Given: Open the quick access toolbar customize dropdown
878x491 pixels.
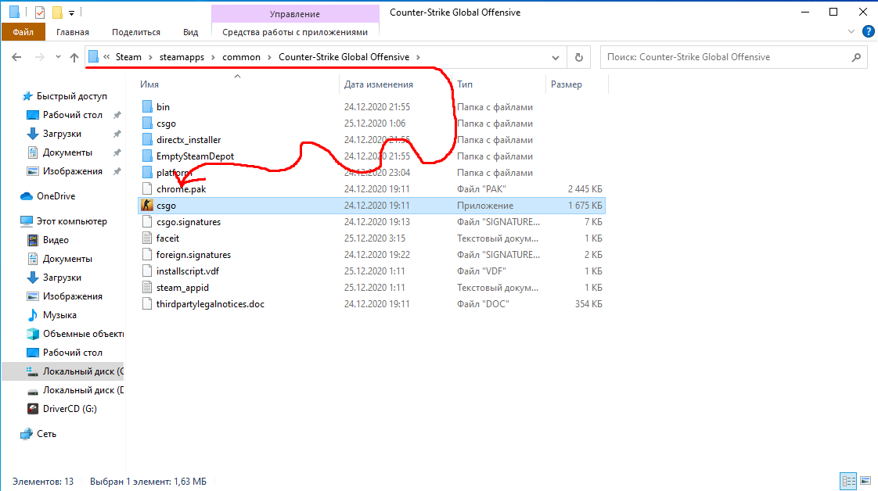Looking at the screenshot, I should coord(71,13).
